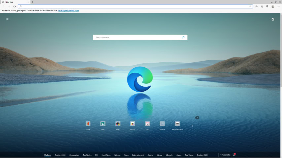Open the Collections toolbar button

pyautogui.click(x=262, y=7)
